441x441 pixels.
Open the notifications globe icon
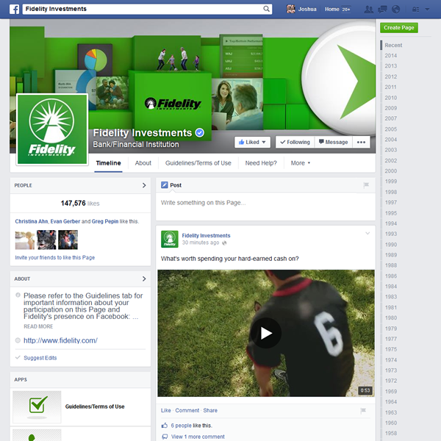tap(396, 9)
